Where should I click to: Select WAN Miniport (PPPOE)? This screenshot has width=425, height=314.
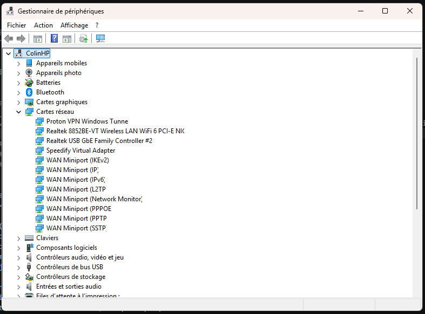(x=79, y=209)
